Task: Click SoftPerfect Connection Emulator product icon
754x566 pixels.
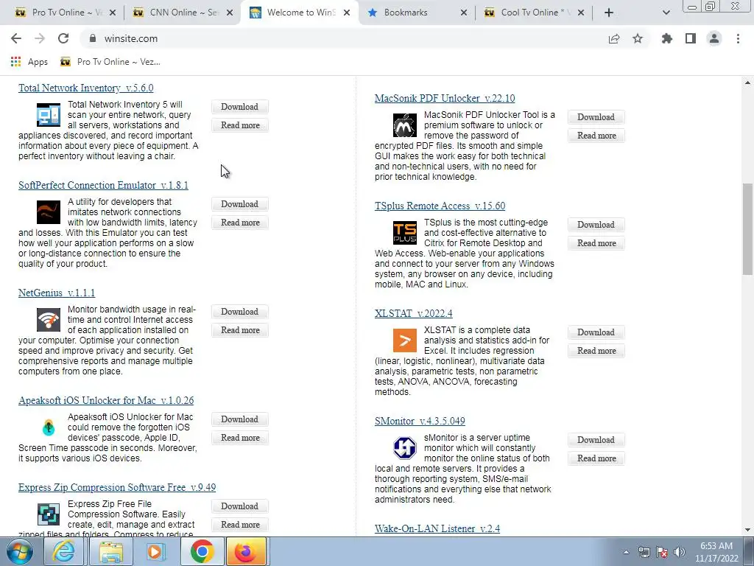Action: click(49, 212)
